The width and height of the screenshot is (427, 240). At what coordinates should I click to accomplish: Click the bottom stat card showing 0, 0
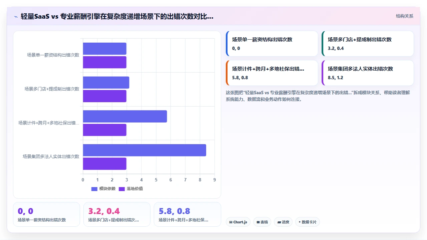(46, 214)
